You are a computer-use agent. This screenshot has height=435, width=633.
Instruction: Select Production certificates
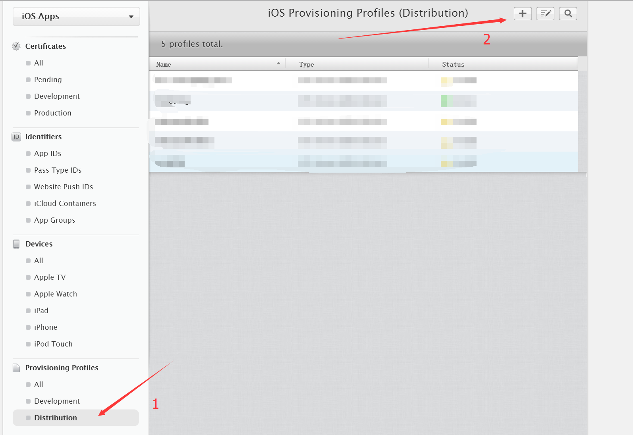pos(52,113)
